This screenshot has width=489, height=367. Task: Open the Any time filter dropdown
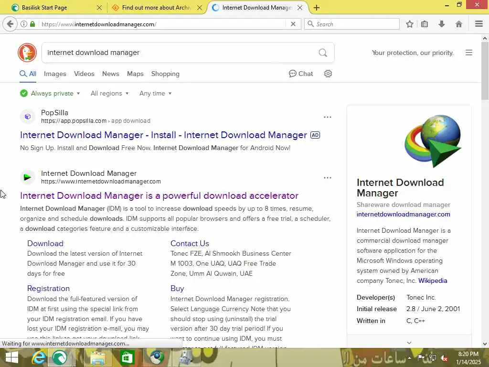pyautogui.click(x=155, y=93)
